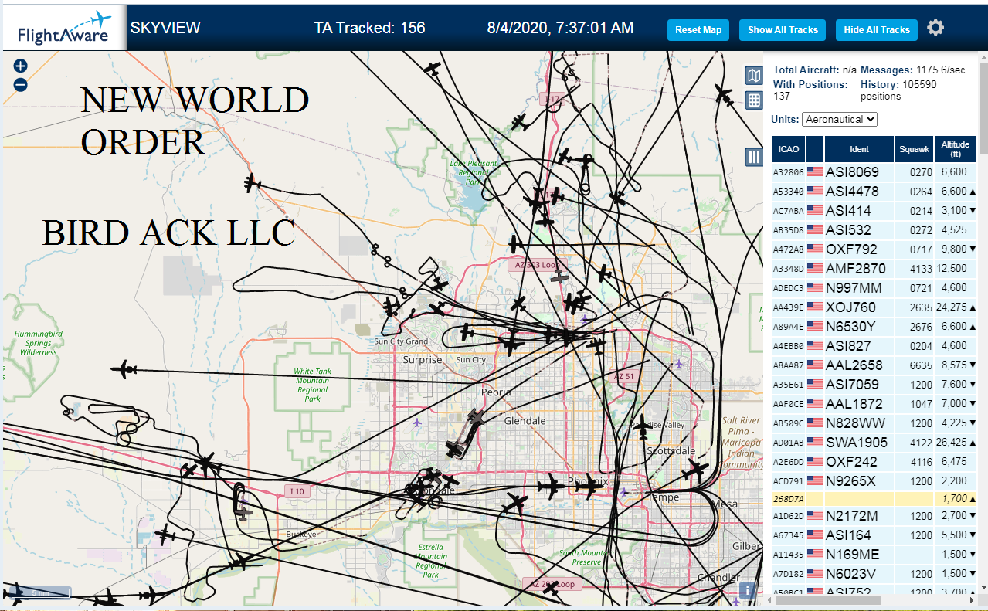Select the ASI7059 aircraft row
Viewport: 988px width, 611px height.
(875, 385)
